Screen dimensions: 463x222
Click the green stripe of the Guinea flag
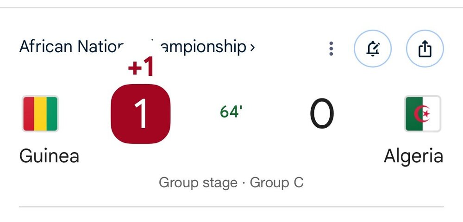click(52, 114)
